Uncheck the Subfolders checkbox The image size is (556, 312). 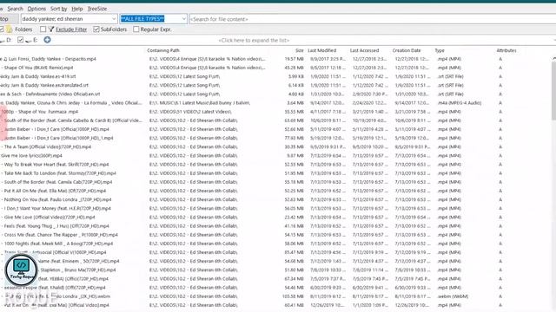click(96, 29)
